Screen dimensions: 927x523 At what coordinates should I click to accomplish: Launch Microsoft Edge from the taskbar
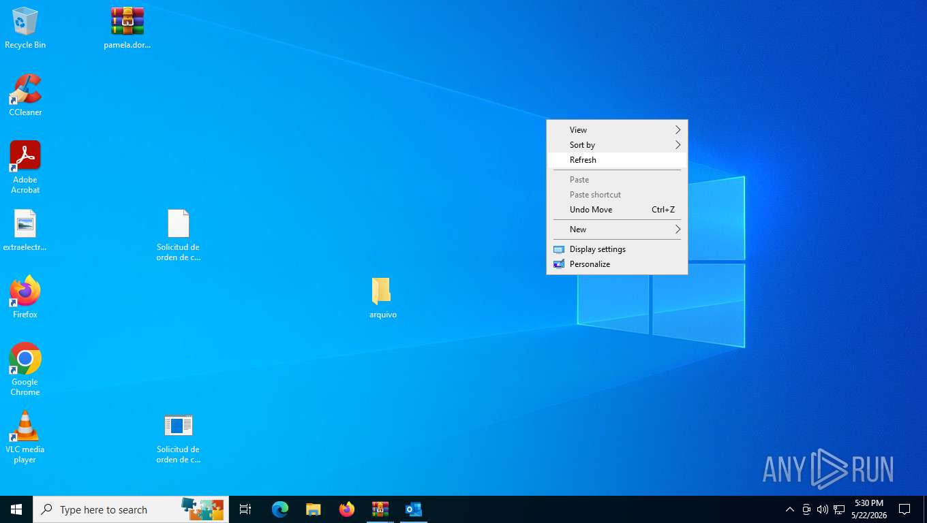pos(280,509)
